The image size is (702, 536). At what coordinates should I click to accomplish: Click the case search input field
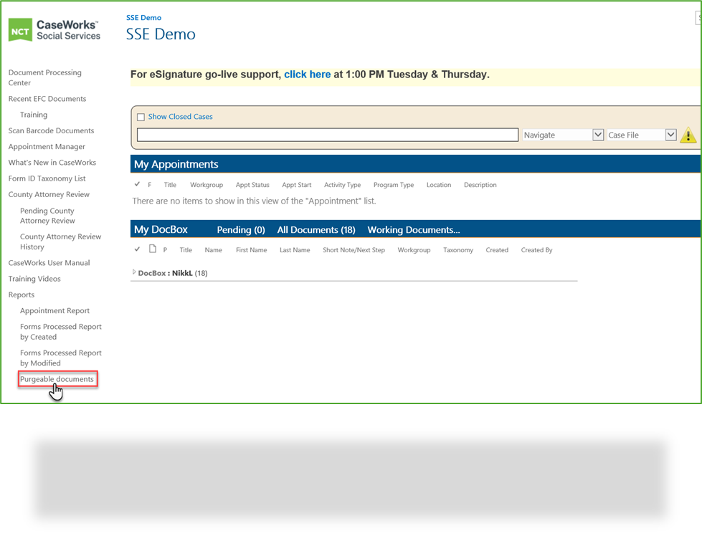328,135
